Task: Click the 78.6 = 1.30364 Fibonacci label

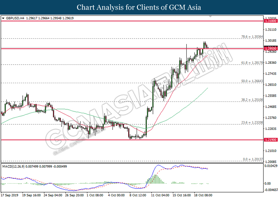Action: [252, 36]
